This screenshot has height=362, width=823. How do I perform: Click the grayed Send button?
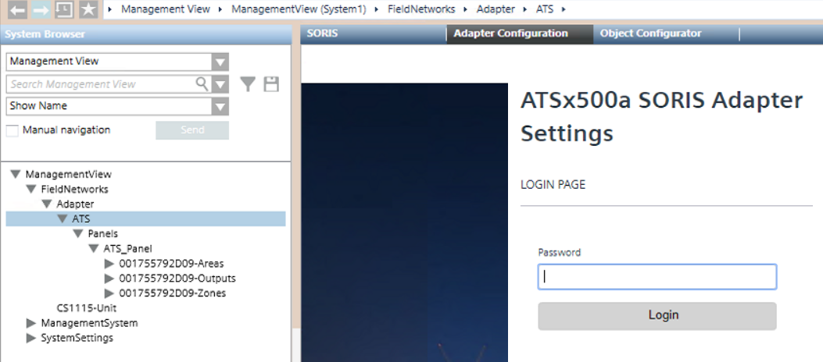(192, 130)
